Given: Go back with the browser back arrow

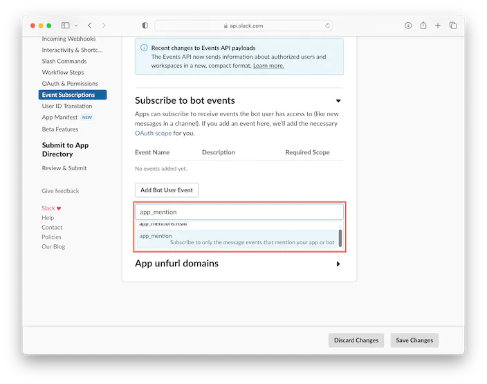Looking at the screenshot, I should pos(89,26).
